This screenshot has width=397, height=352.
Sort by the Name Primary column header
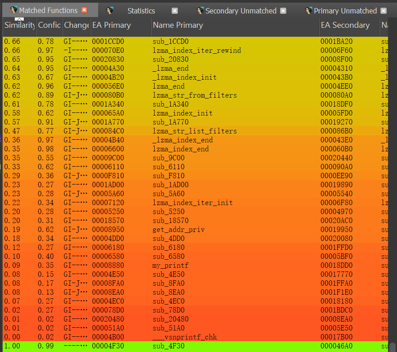tap(178, 26)
